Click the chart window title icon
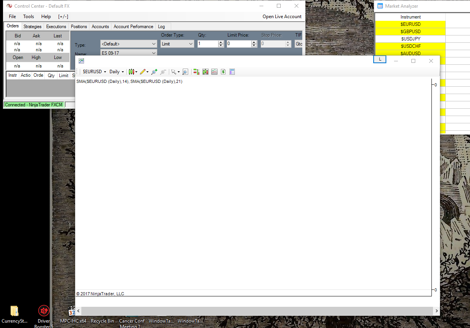This screenshot has width=470, height=328. [81, 61]
